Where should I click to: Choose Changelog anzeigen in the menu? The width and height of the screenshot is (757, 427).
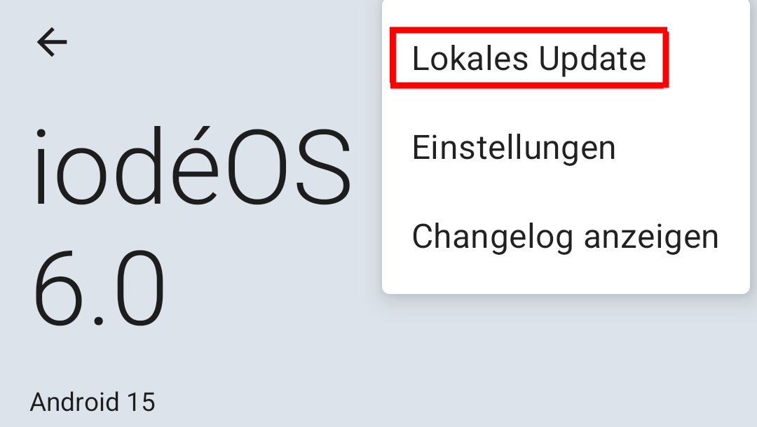coord(565,237)
